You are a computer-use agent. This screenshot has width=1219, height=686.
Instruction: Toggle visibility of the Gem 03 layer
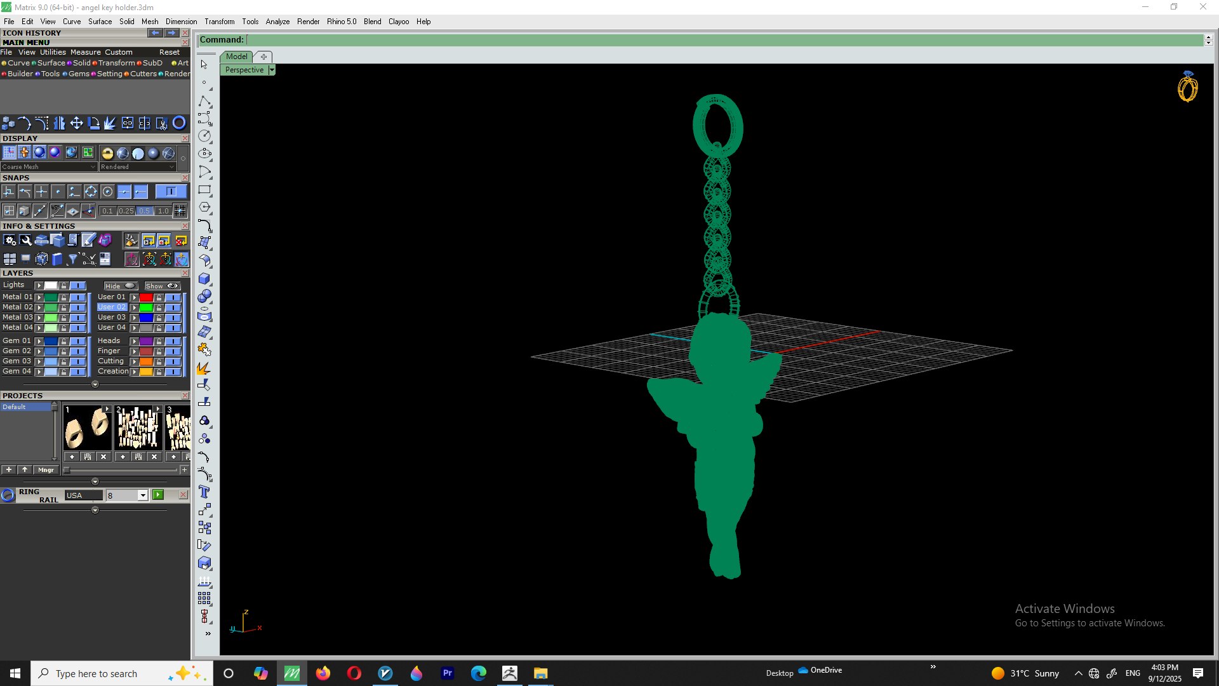[x=78, y=361]
